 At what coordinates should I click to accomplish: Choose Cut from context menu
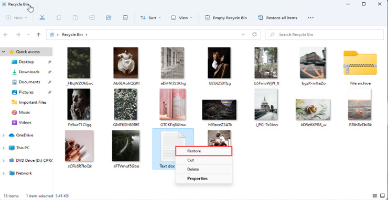[204, 160]
